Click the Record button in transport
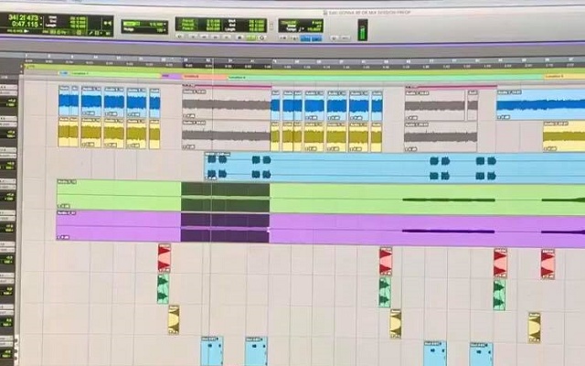This screenshot has width=585, height=366. click(x=262, y=38)
